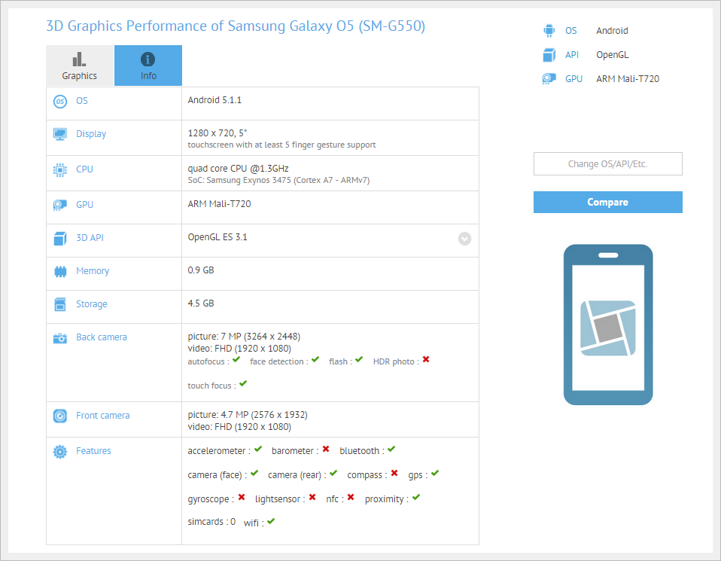Click the '0.9 GB' memory value
The image size is (721, 561).
201,270
